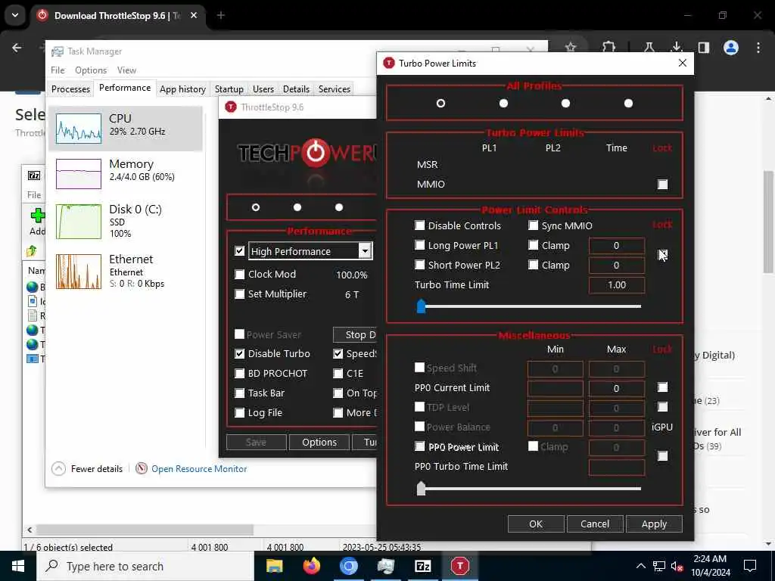This screenshot has height=581, width=775.
Task: Enable Disable Controls checkbox
Action: point(419,225)
